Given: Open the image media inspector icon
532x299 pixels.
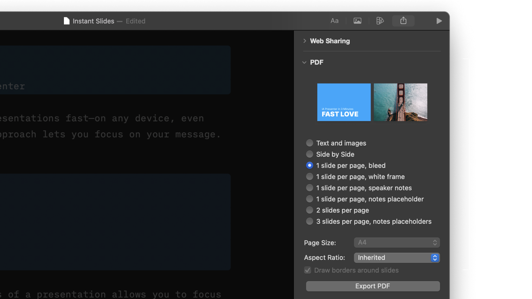Looking at the screenshot, I should pos(357,21).
